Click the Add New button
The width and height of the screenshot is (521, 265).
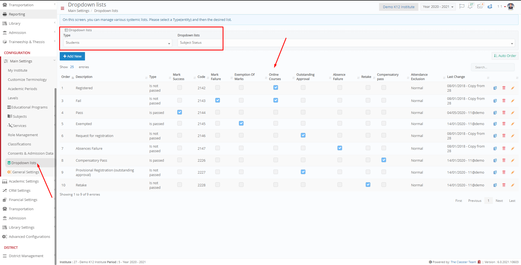pos(72,56)
